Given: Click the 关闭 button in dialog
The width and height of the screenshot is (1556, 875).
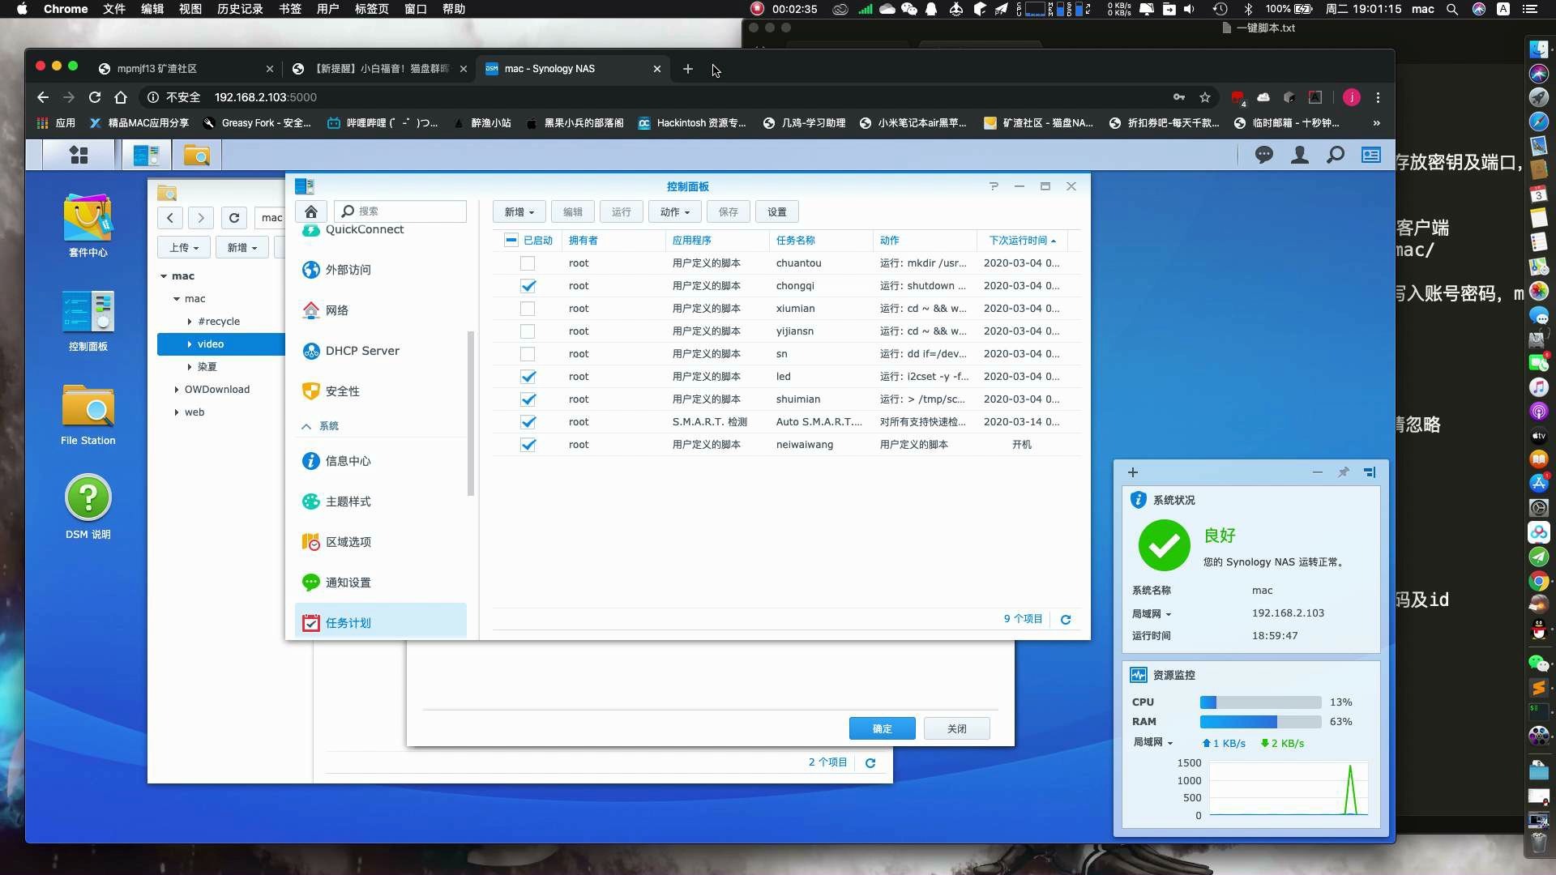Looking at the screenshot, I should tap(956, 728).
